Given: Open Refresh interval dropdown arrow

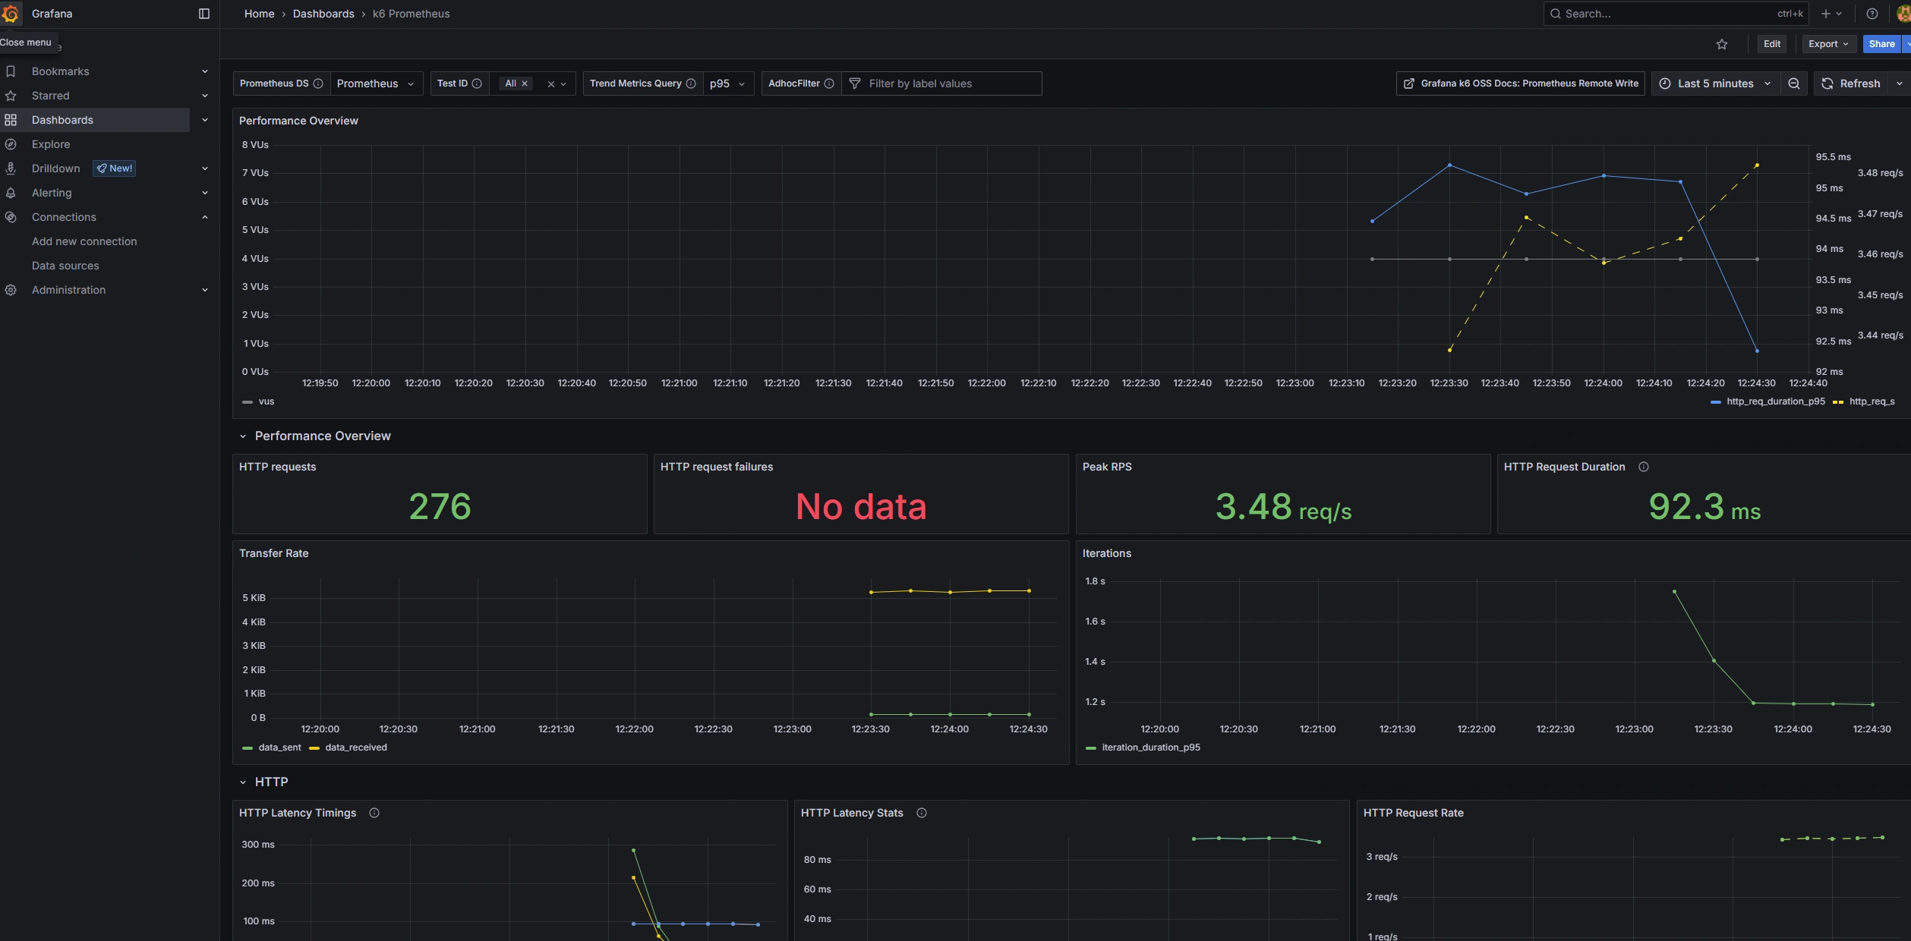Looking at the screenshot, I should point(1900,83).
